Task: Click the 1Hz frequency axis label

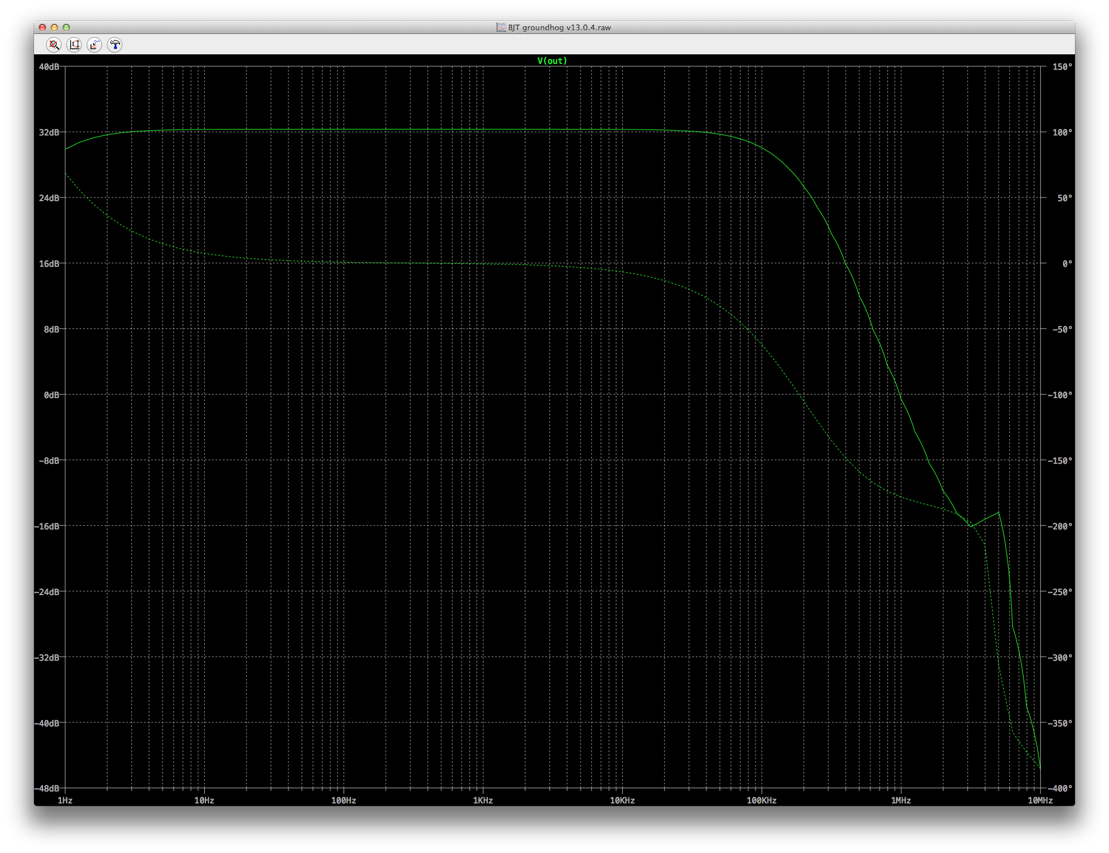Action: (x=65, y=800)
